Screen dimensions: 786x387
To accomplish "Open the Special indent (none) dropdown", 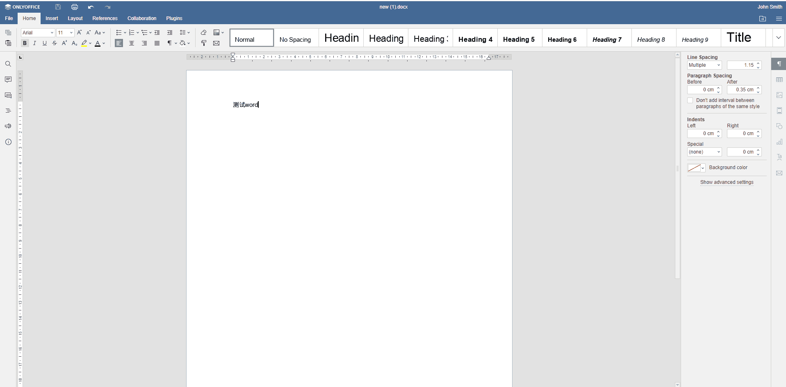I will 704,152.
